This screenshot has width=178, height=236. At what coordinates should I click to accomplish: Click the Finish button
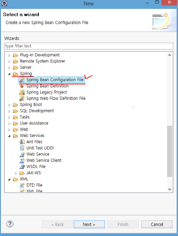pos(123,224)
